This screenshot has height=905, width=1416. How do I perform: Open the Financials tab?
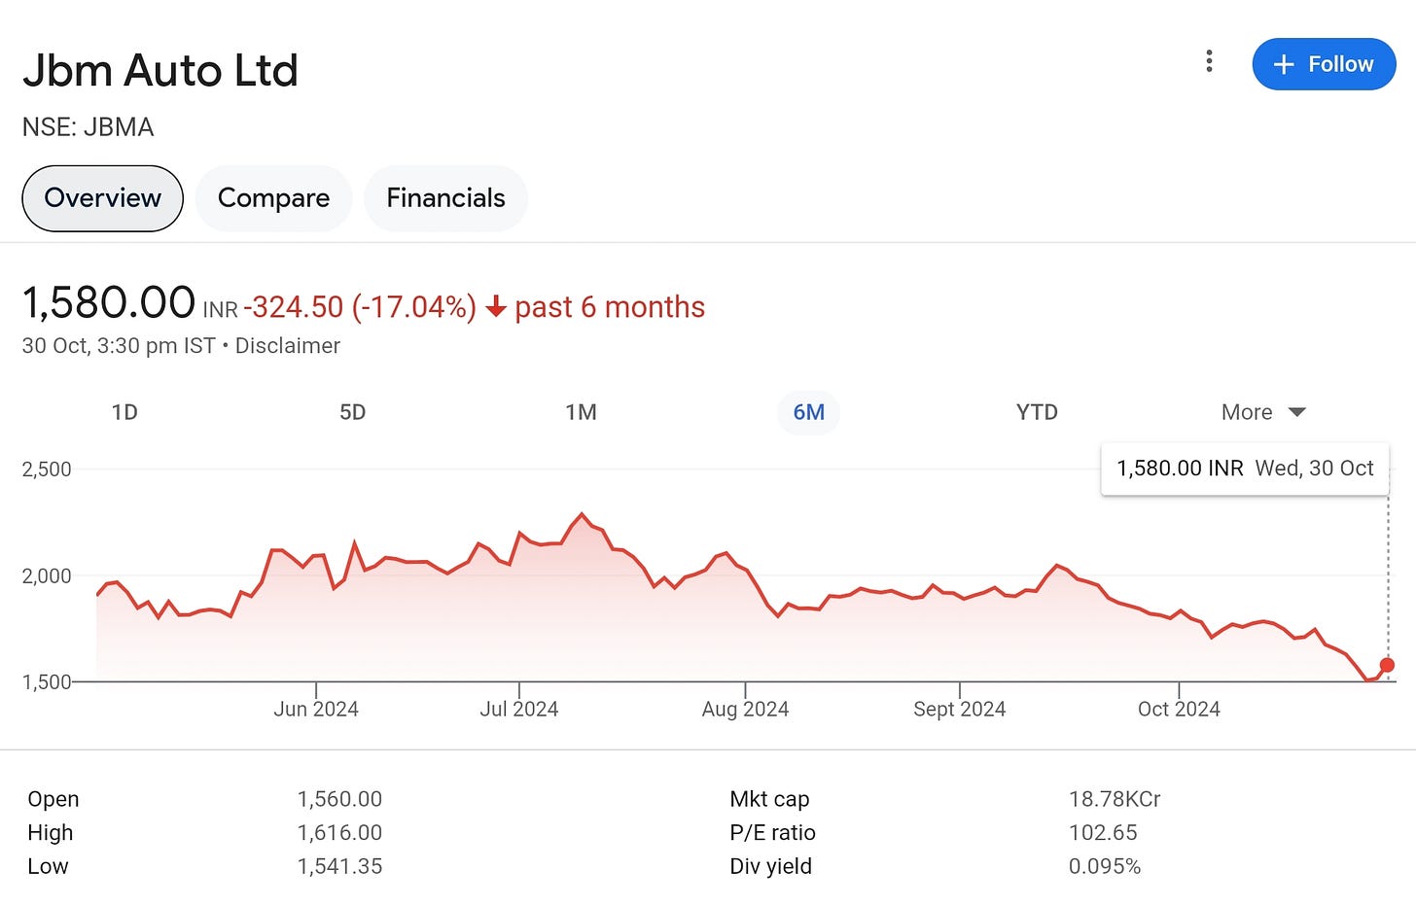pyautogui.click(x=445, y=198)
